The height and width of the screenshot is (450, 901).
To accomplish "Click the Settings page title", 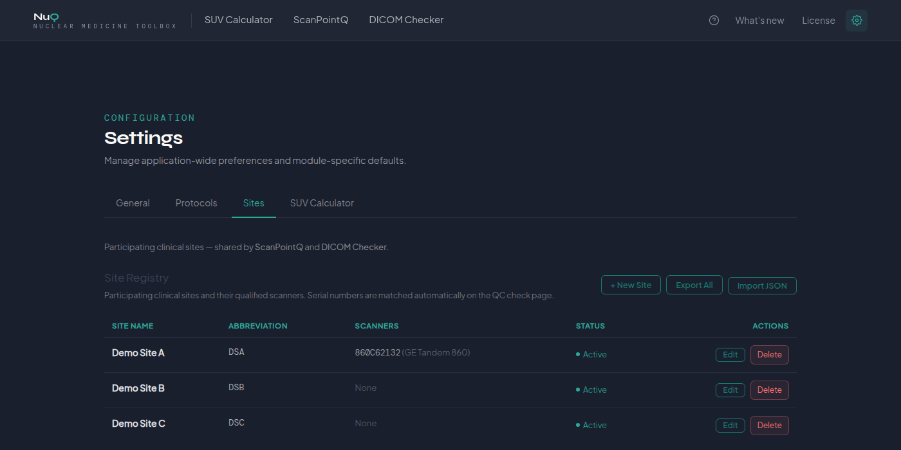I will coord(144,138).
